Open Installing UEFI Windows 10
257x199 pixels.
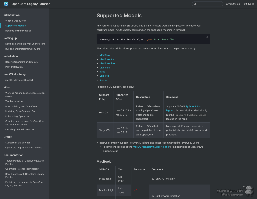(x=20, y=129)
